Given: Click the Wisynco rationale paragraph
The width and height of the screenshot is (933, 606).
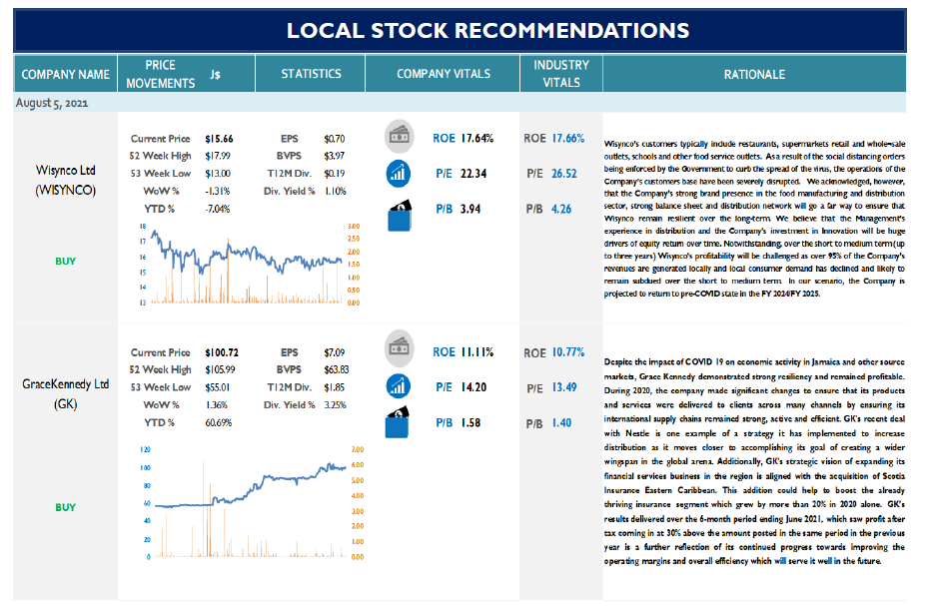Looking at the screenshot, I should 754,219.
